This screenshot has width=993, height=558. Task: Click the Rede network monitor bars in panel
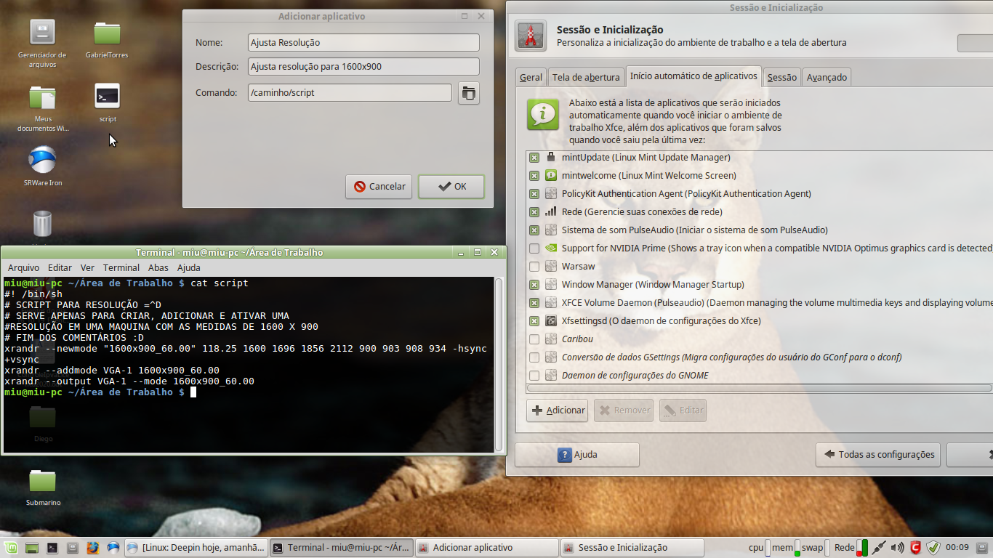pyautogui.click(x=862, y=548)
